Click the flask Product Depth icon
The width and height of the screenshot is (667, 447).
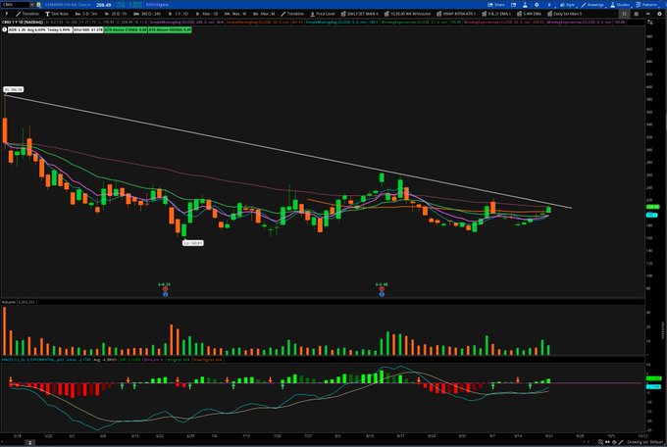525,5
